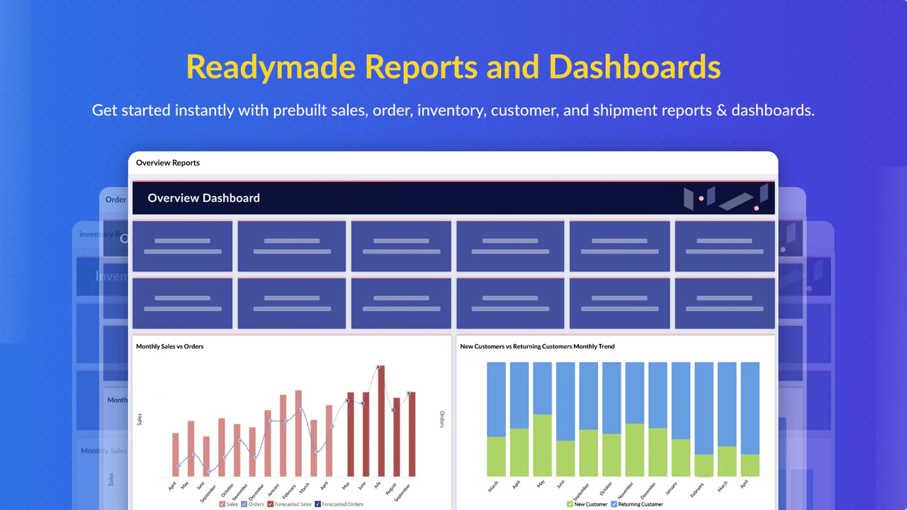907x510 pixels.
Task: Click the February label in customers trend chart
Action: (x=697, y=490)
